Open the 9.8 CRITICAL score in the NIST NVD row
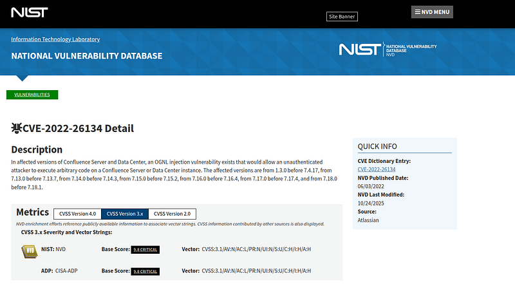Screen dimensions: 515x284 (x=145, y=249)
